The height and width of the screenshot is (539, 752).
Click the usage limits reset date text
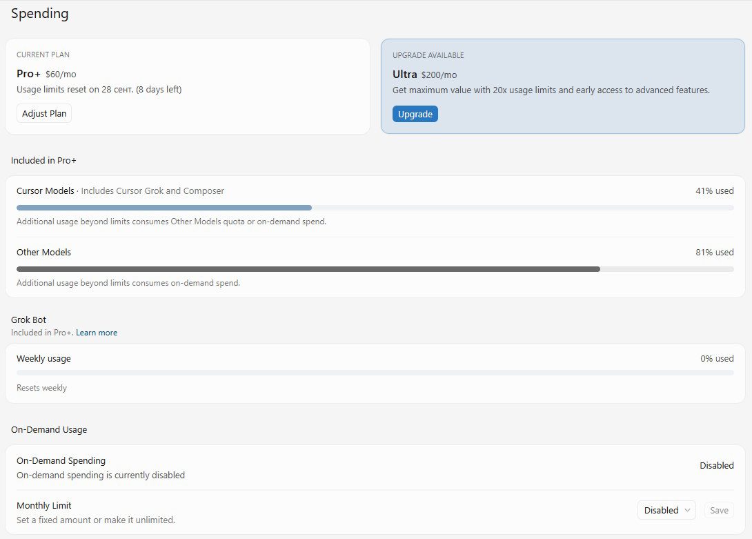click(99, 89)
